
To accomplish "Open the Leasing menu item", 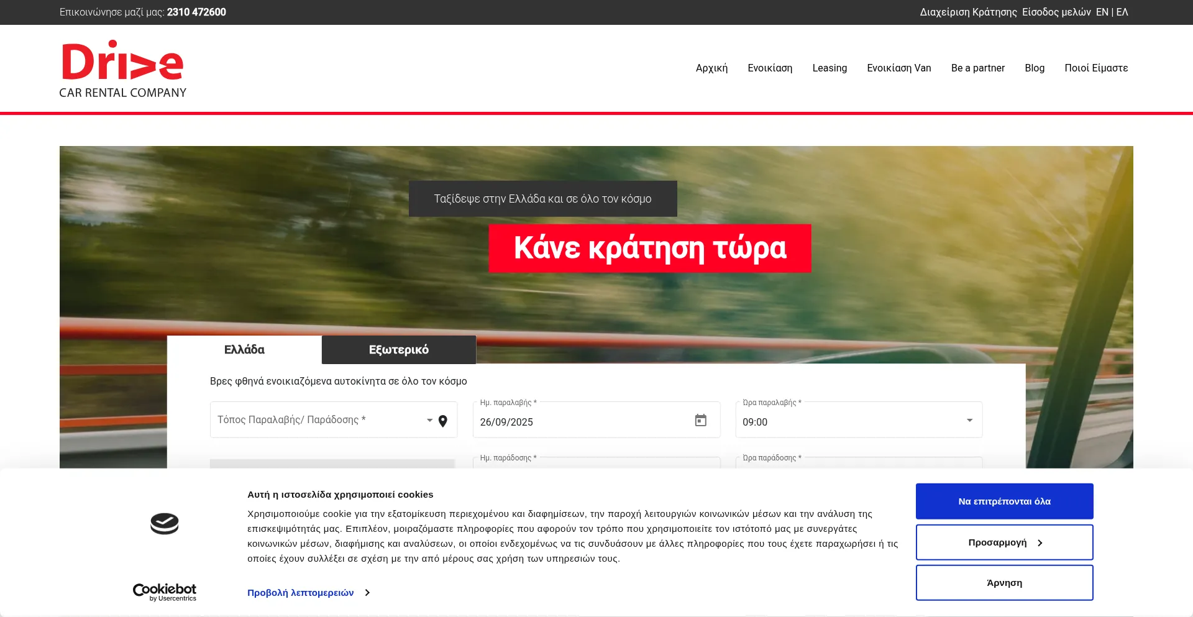I will (830, 68).
